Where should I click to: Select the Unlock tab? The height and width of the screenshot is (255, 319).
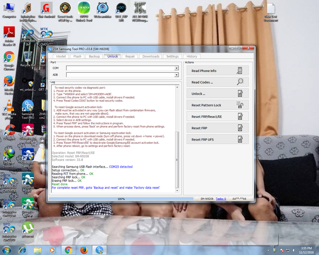pyautogui.click(x=113, y=56)
